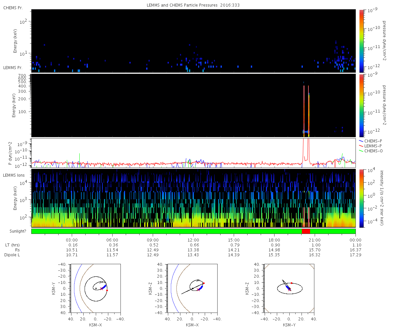Click the 12:00 time axis label
The width and height of the screenshot is (395, 329).
[x=193, y=240]
